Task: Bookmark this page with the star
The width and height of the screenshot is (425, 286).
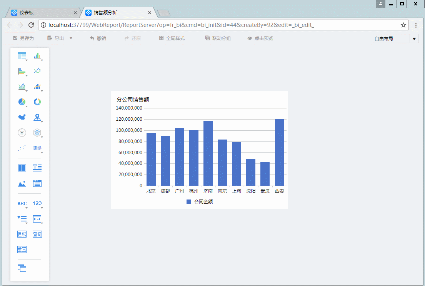Action: point(403,25)
